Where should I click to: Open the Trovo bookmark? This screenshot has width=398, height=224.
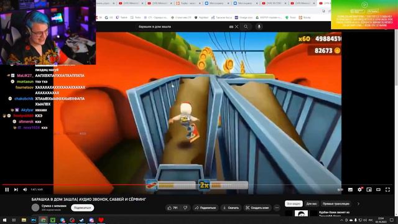pos(290,17)
